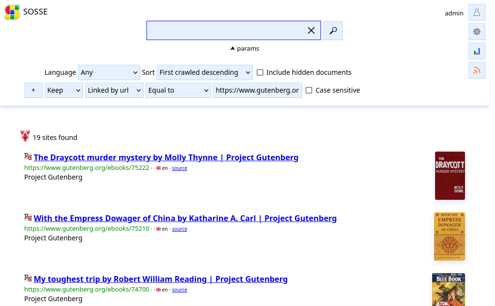This screenshot has width=495, height=306.
Task: Enable Include hidden documents
Action: pos(260,72)
